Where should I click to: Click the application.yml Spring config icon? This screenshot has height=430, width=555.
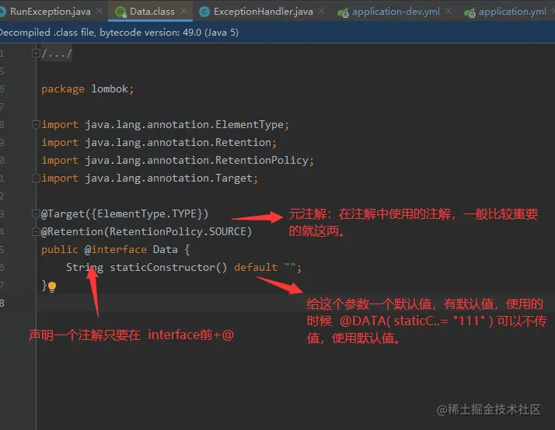[x=469, y=12]
